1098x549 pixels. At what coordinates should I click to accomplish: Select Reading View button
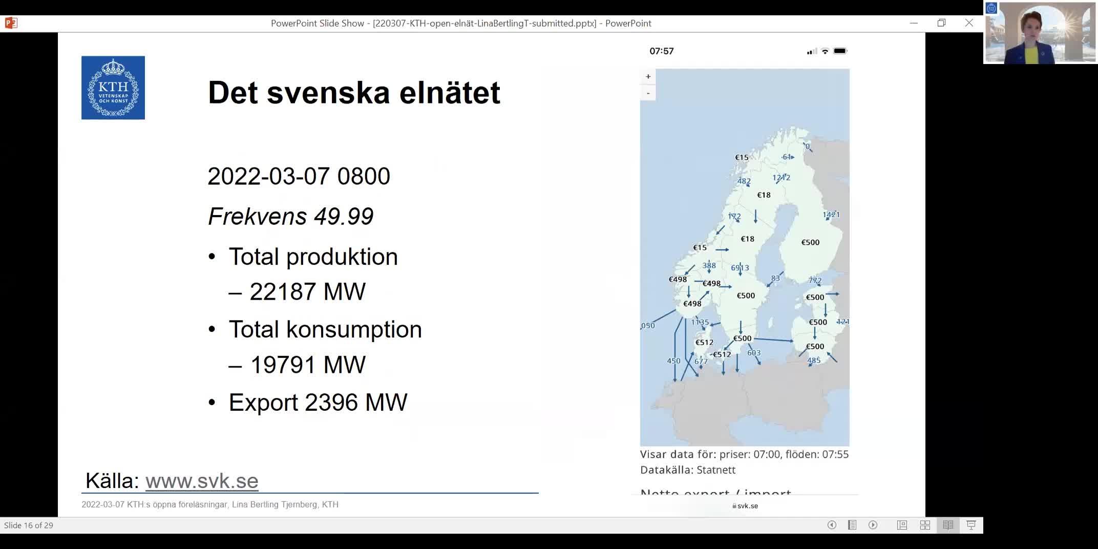pyautogui.click(x=948, y=525)
